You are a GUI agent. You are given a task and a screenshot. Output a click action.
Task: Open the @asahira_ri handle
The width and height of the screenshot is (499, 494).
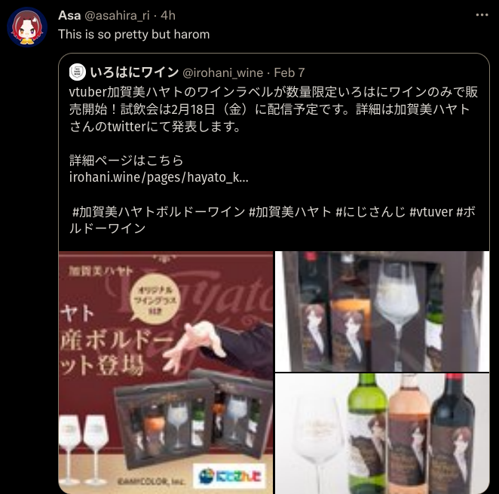(x=117, y=15)
